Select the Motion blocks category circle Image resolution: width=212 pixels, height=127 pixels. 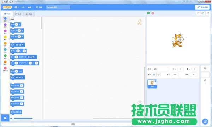click(x=5, y=18)
